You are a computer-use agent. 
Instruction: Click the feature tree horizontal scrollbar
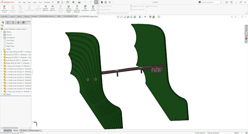(x=10, y=128)
